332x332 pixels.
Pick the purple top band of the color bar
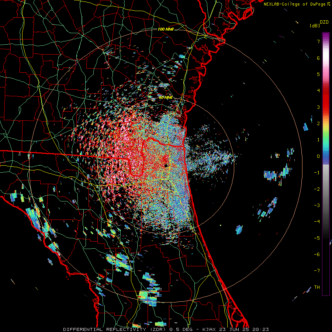(326, 36)
